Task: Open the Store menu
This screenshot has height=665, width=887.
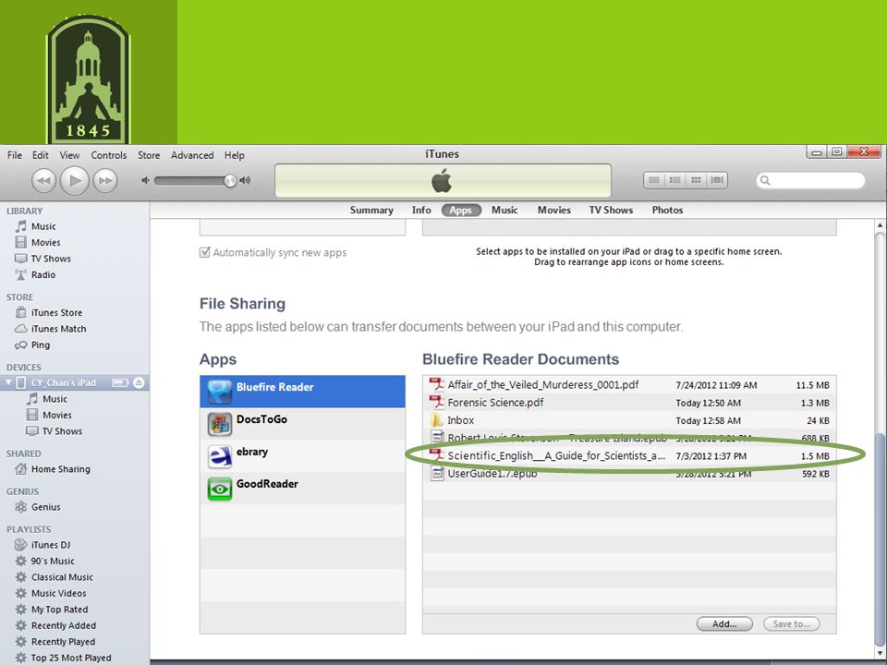Action: point(149,155)
